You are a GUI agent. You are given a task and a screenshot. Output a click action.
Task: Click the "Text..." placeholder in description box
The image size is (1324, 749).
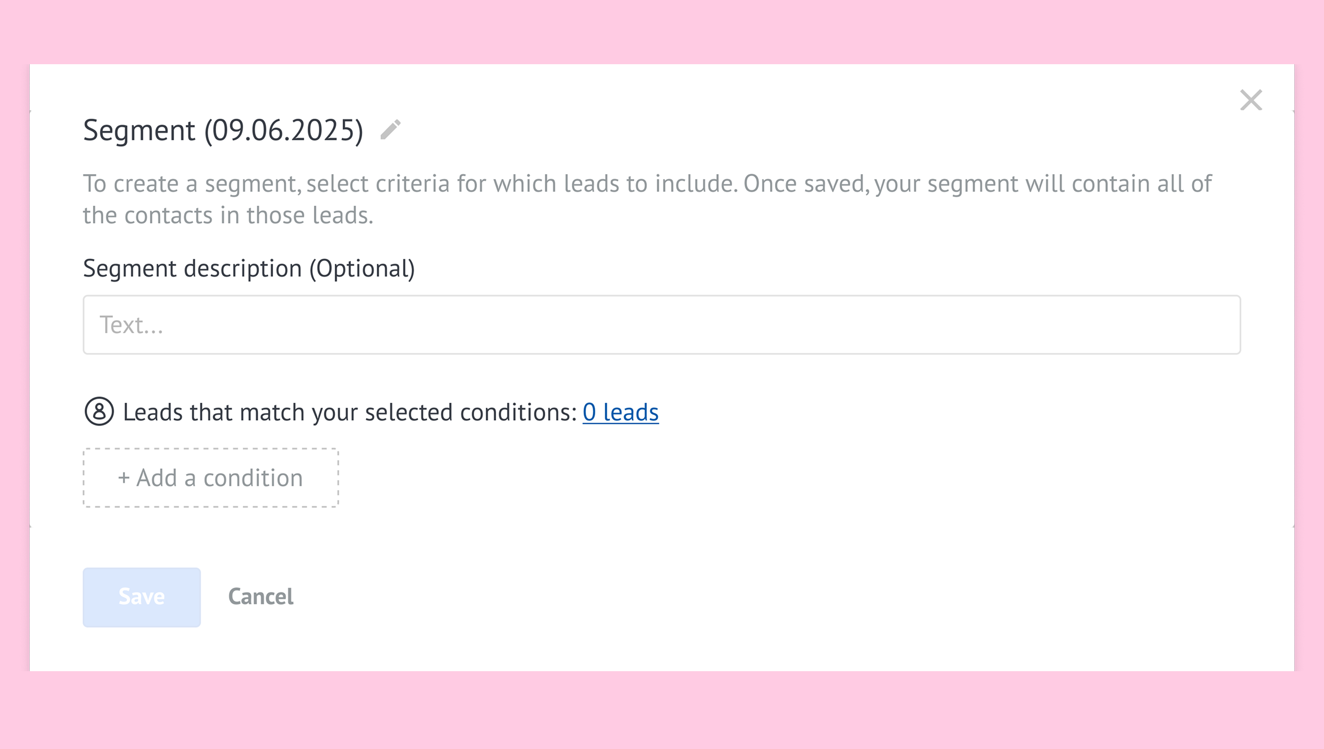click(132, 325)
